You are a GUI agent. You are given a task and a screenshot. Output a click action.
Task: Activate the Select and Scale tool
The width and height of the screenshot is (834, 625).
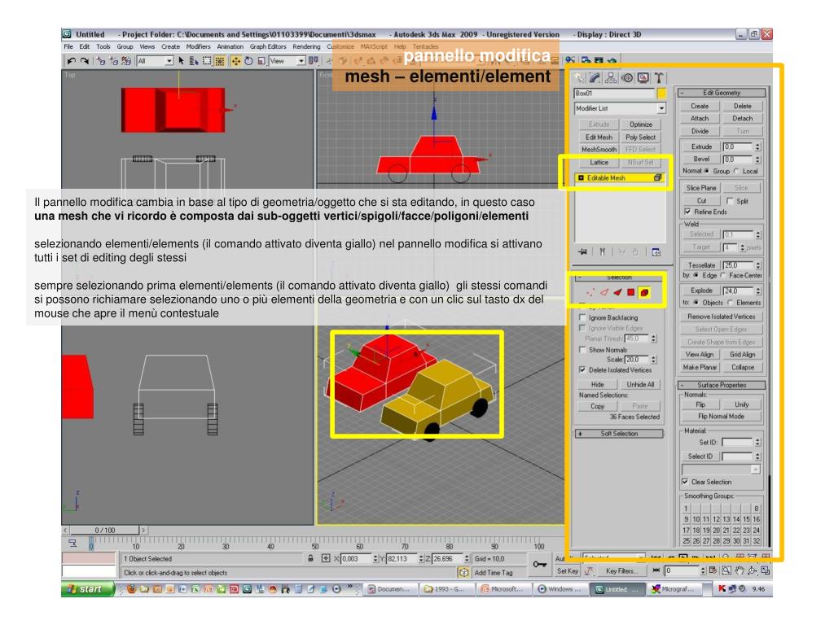tap(261, 61)
